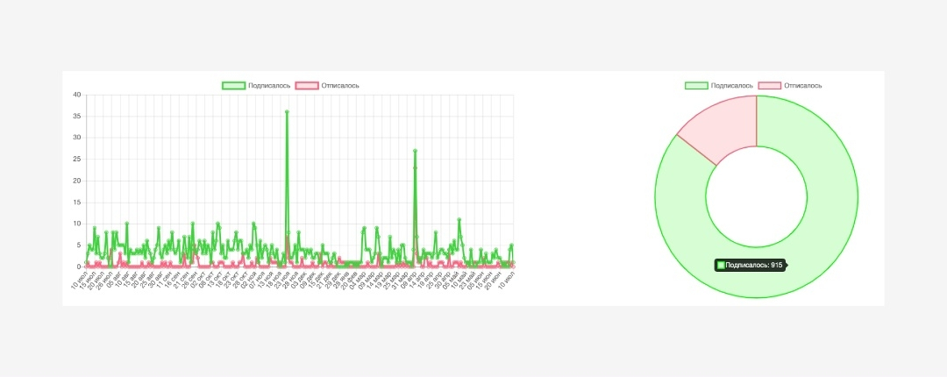
Task: Toggle the doughnut chart's green Подписалось legend box
Action: (696, 86)
